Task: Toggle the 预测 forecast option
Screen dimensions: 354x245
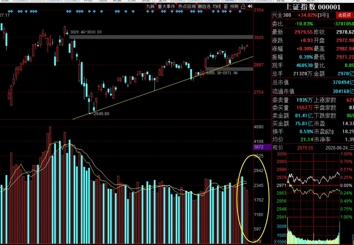Action: pyautogui.click(x=234, y=6)
